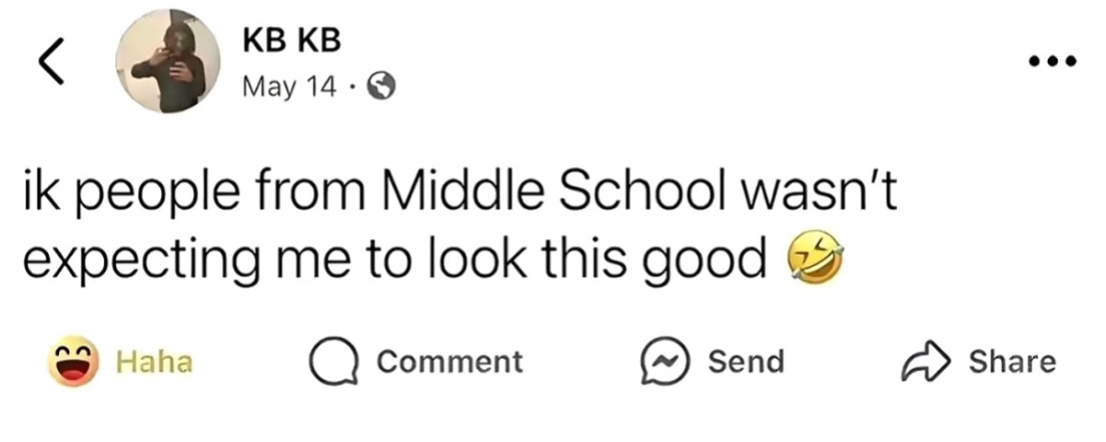Click the Messenger Send icon
1106x442 pixels.
[x=665, y=361]
